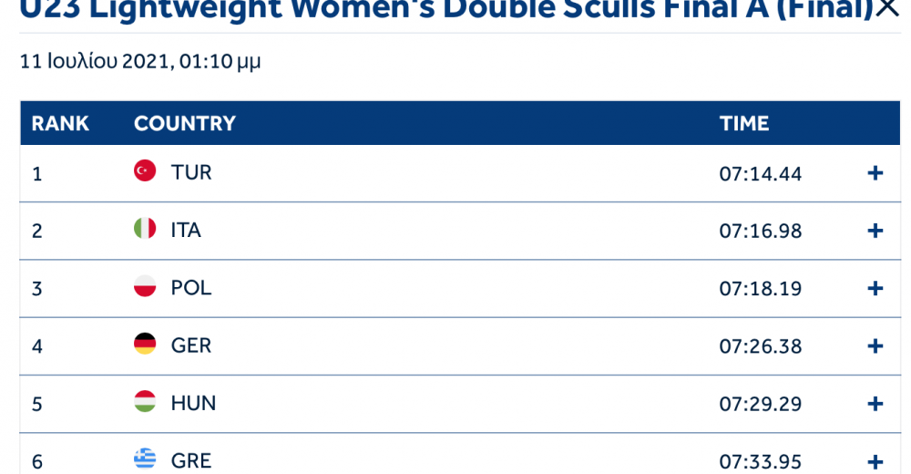Expand the POL result row details
911x474 pixels.
click(875, 288)
